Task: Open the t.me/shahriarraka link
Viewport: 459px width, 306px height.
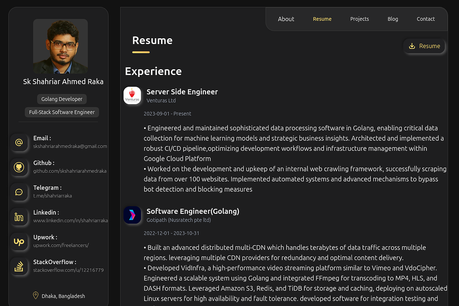Action: (x=52, y=195)
